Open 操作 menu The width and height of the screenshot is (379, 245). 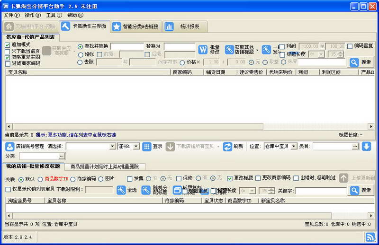pyautogui.click(x=33, y=15)
